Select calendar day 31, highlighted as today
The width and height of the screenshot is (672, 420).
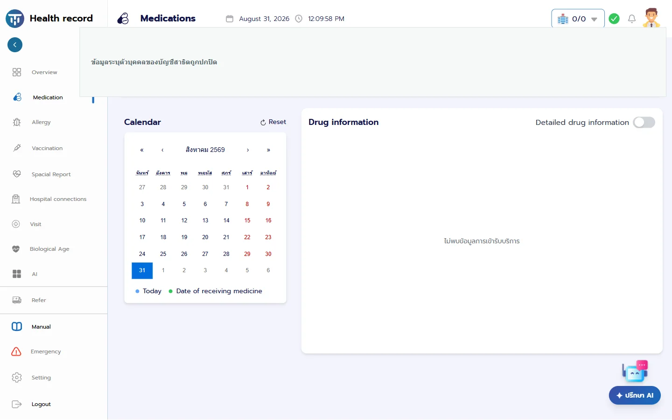click(x=142, y=270)
